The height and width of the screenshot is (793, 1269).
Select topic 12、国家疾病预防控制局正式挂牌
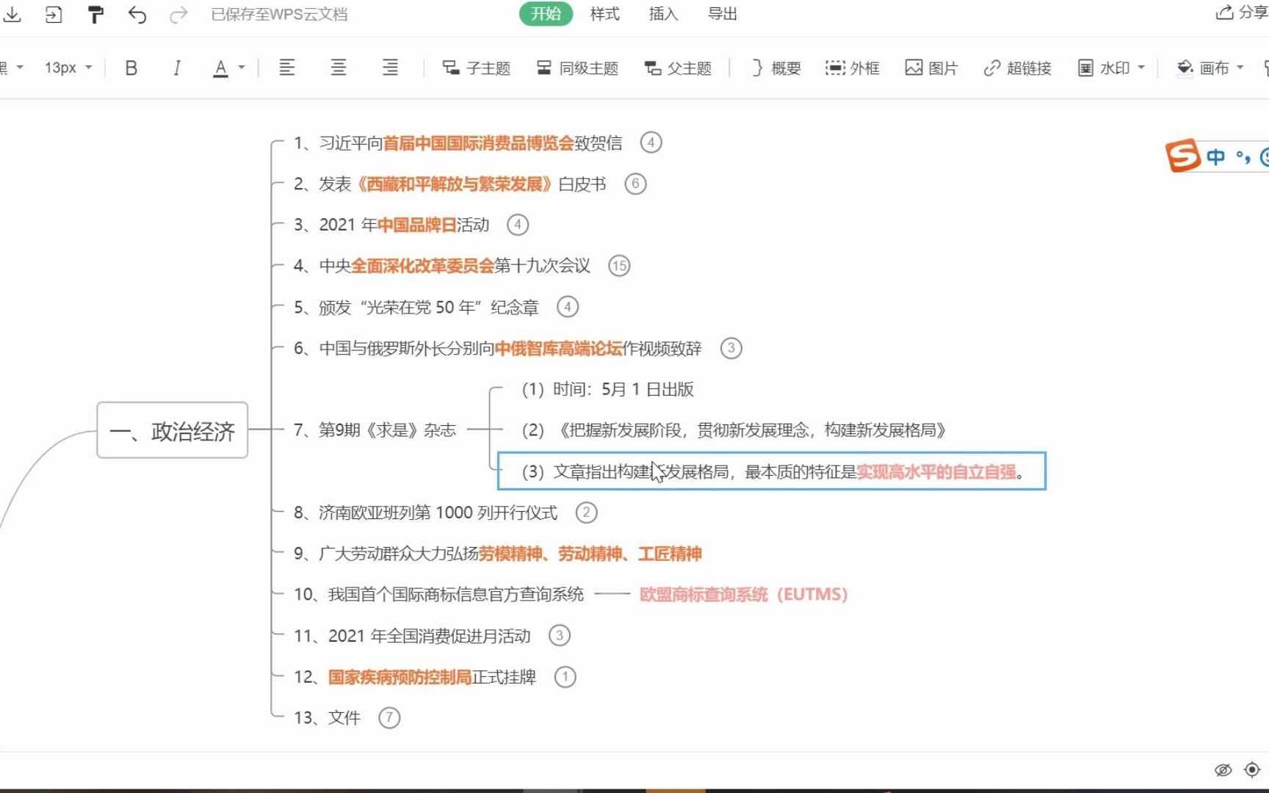click(415, 677)
